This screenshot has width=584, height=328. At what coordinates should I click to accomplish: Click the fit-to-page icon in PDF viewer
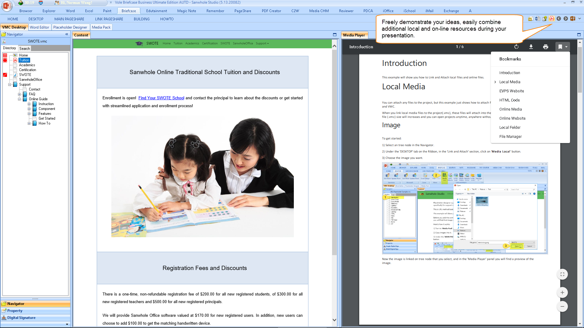(x=562, y=274)
